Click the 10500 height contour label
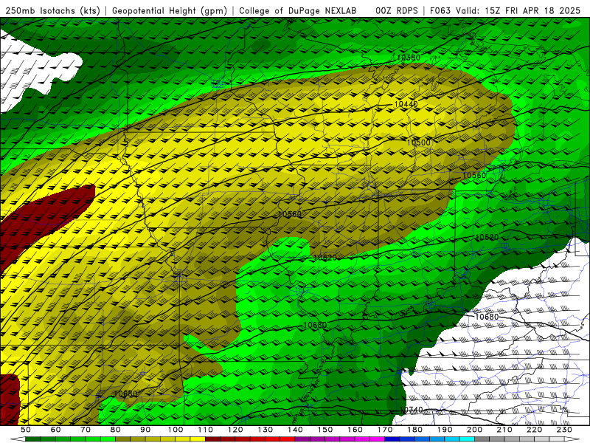This screenshot has width=590, height=443. tap(418, 142)
